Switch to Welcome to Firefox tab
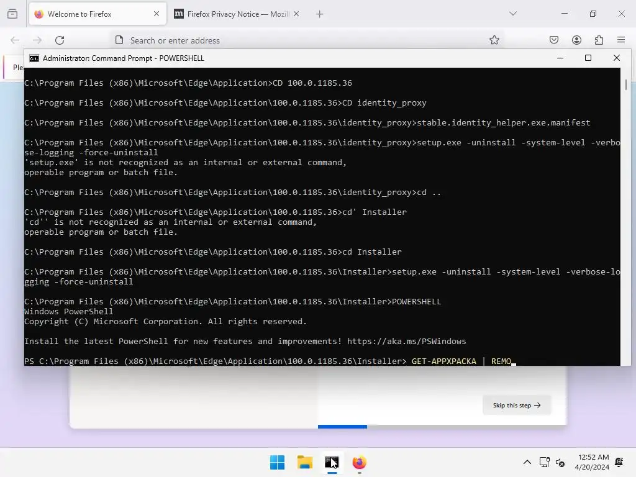 click(x=98, y=14)
